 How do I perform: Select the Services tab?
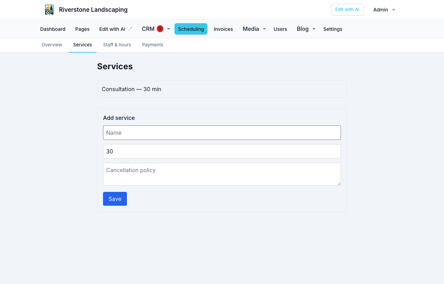point(83,45)
